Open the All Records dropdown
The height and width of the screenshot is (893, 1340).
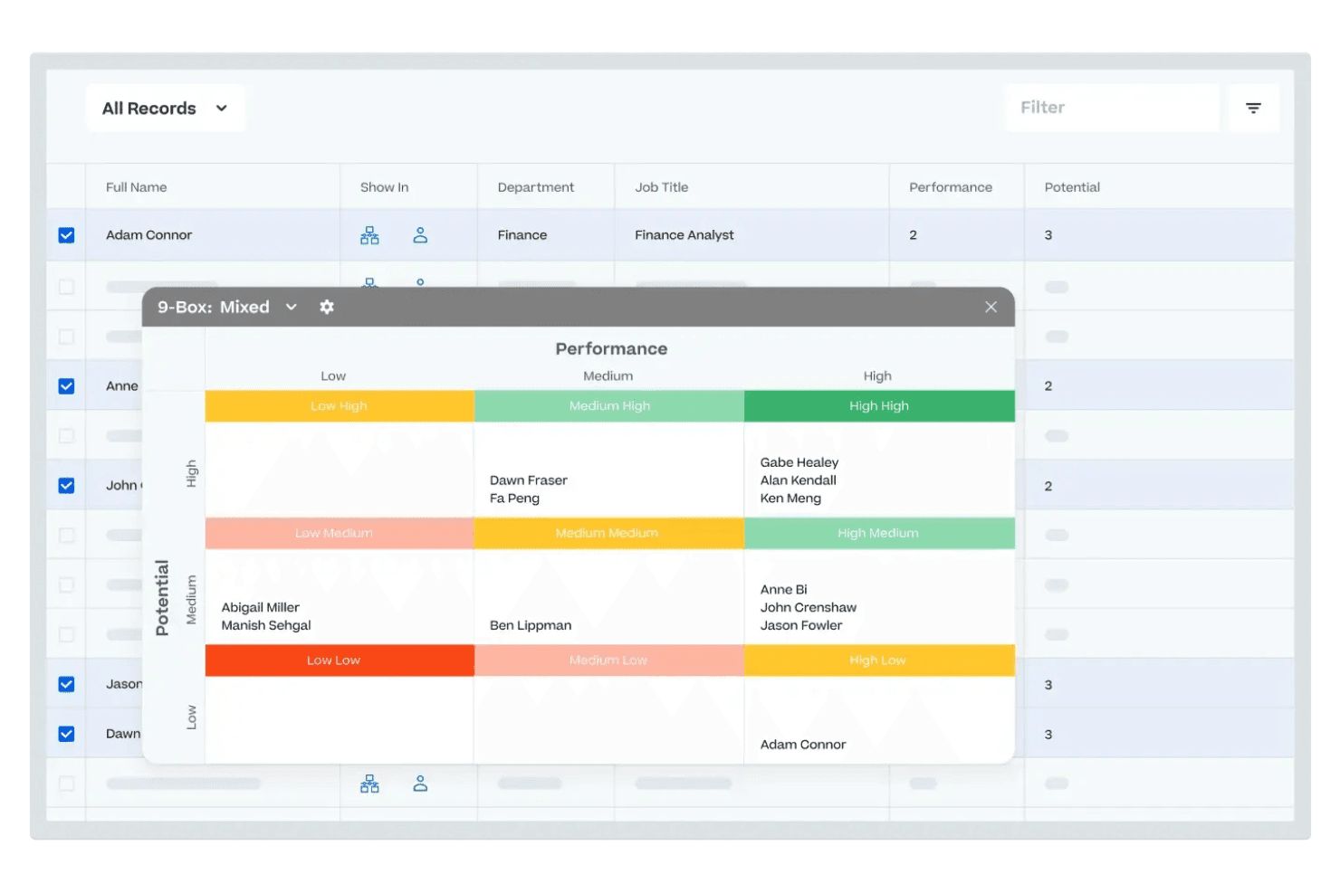pos(166,109)
